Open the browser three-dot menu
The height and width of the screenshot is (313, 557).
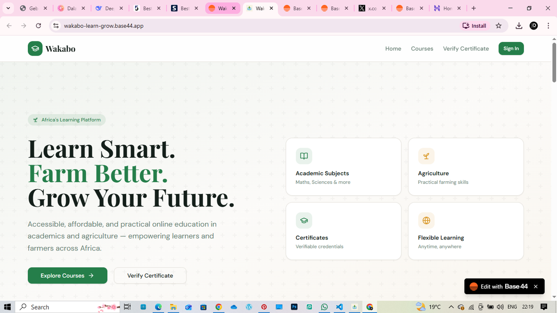click(549, 26)
